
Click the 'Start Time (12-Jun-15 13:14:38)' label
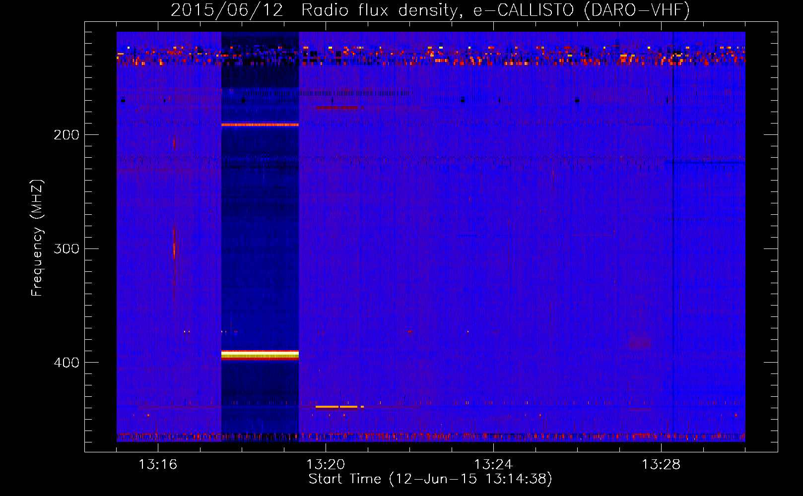click(430, 479)
